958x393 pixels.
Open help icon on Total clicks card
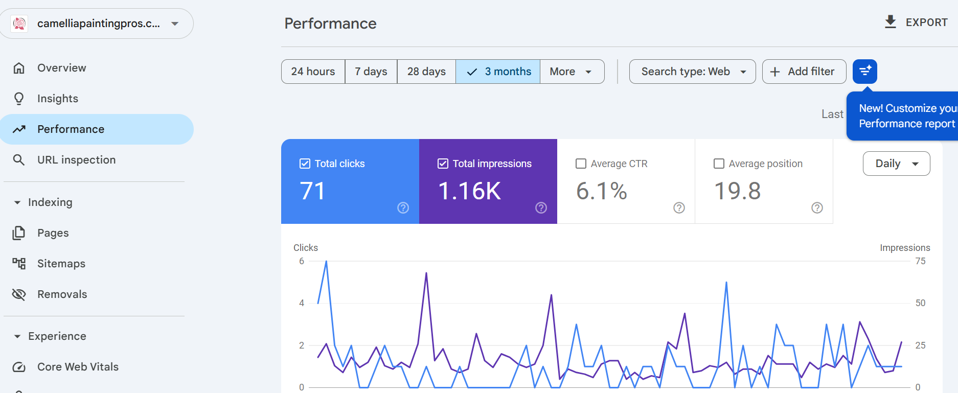coord(403,207)
